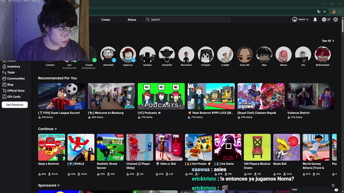Open the Communities sidebar link
The width and height of the screenshot is (344, 193).
pyautogui.click(x=16, y=79)
